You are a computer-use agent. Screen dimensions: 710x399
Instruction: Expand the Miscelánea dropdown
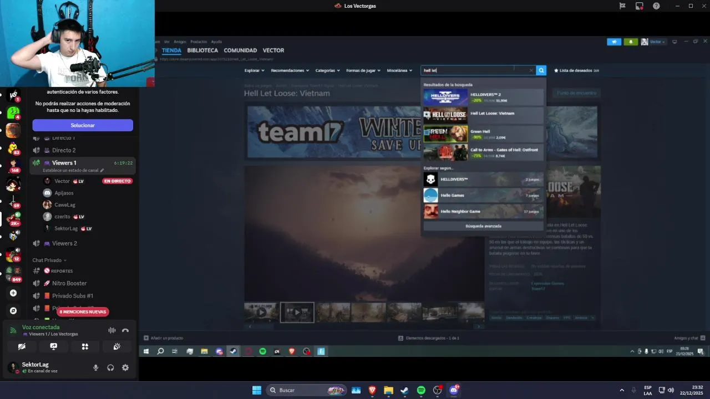399,70
